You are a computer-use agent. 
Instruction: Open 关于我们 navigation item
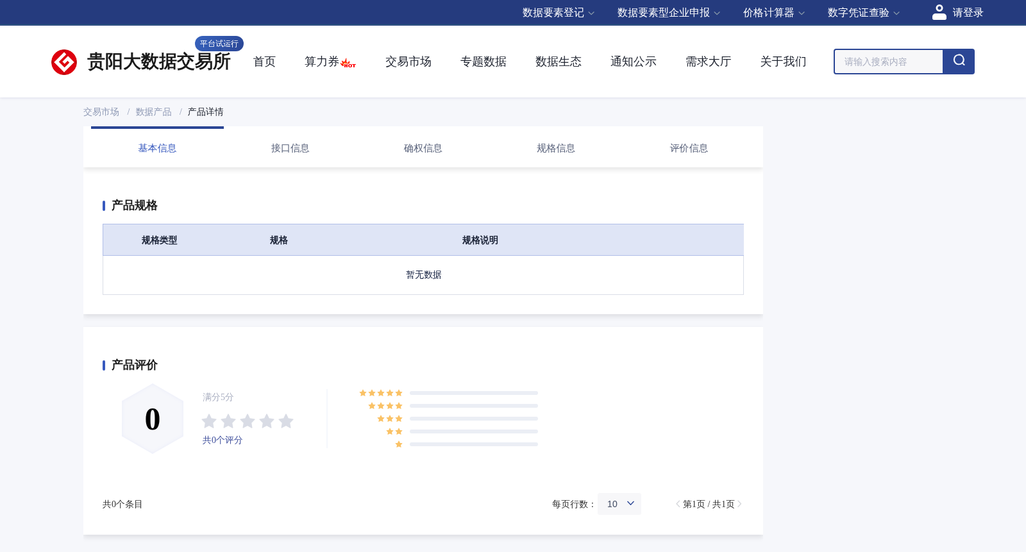784,62
